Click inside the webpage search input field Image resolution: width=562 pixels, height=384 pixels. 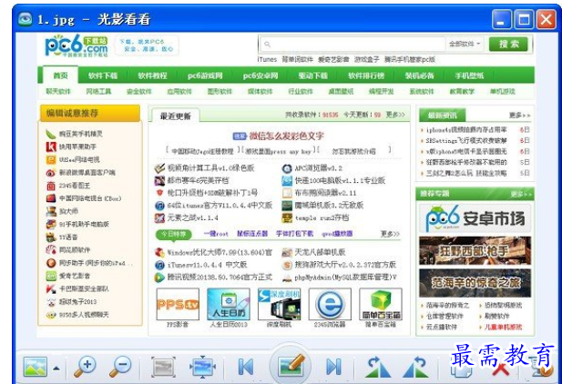[353, 44]
